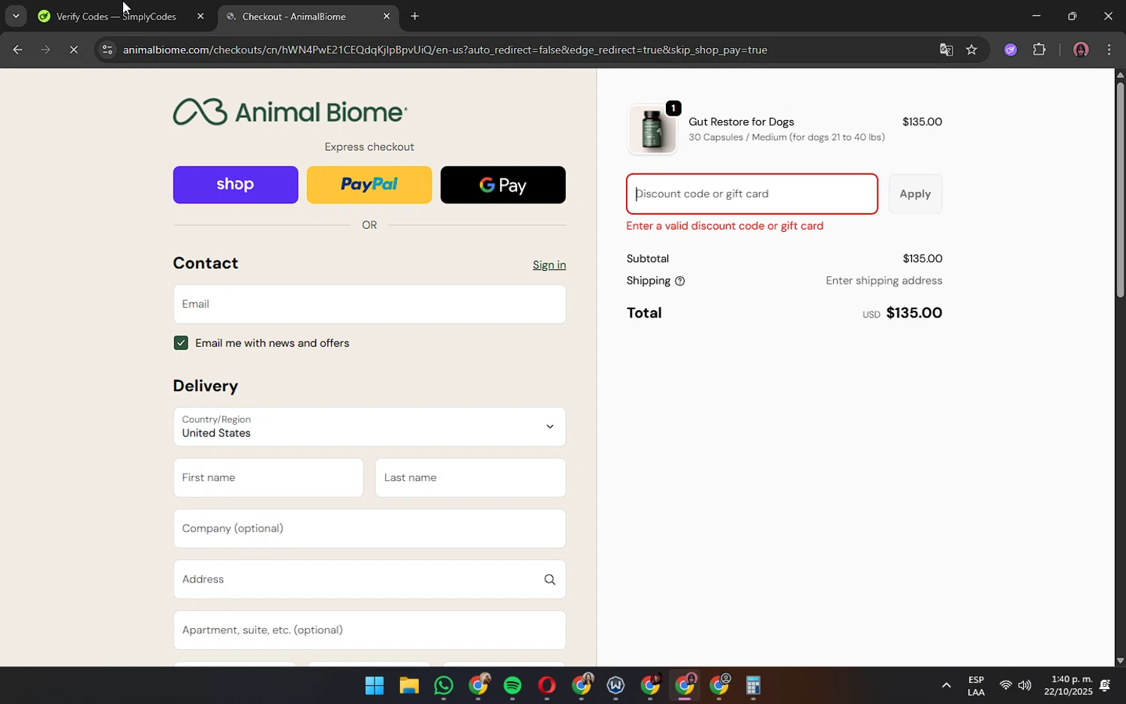The height and width of the screenshot is (704, 1126).
Task: Open the Extensions puzzle menu
Action: pos(1039,50)
